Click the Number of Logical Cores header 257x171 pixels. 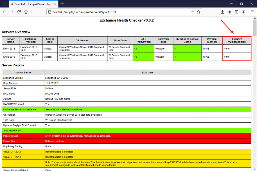187,40
